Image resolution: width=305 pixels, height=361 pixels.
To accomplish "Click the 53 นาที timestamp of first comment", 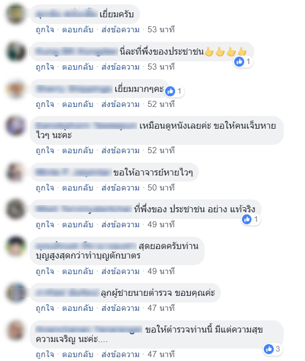I will tap(161, 30).
